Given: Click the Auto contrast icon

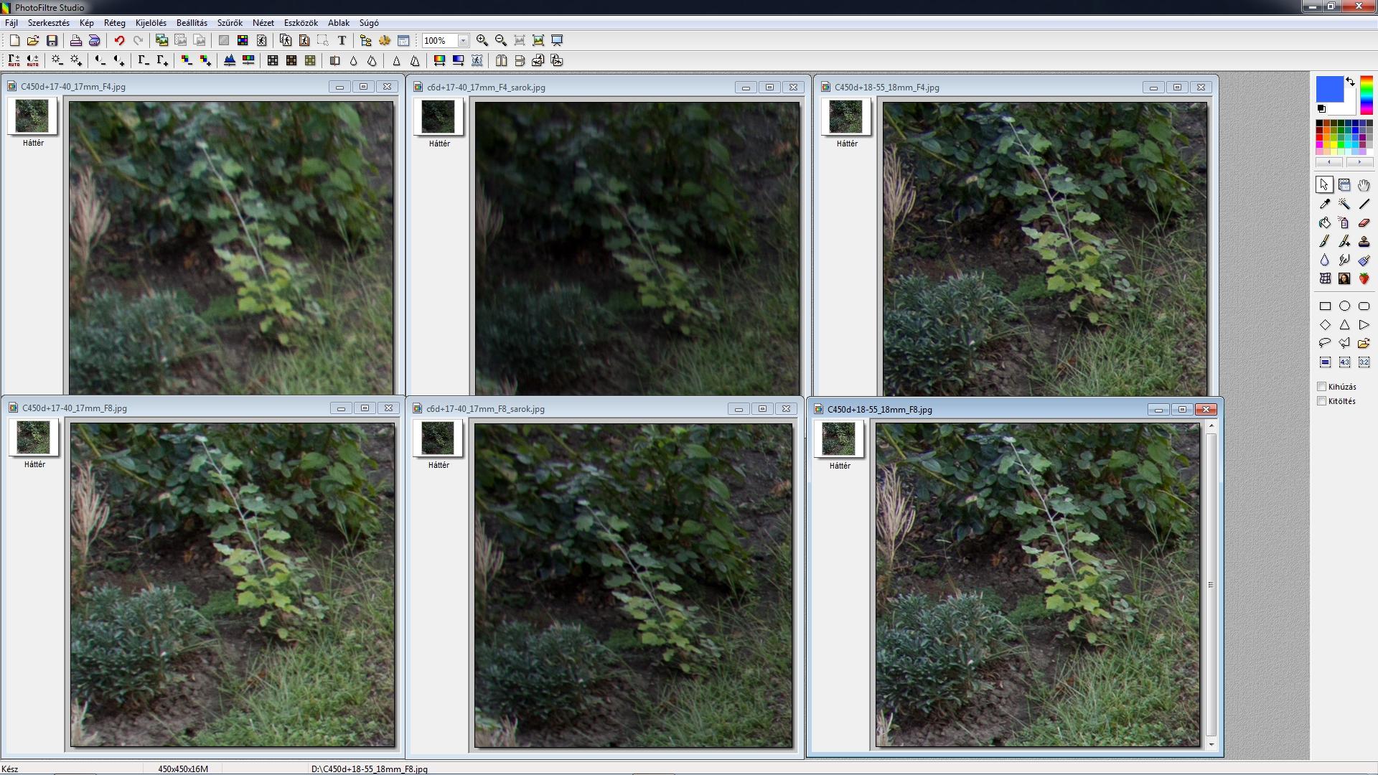Looking at the screenshot, I should click(x=33, y=61).
